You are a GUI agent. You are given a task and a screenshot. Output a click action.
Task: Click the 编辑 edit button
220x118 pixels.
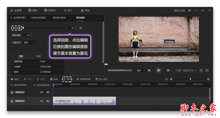pyautogui.click(x=67, y=79)
